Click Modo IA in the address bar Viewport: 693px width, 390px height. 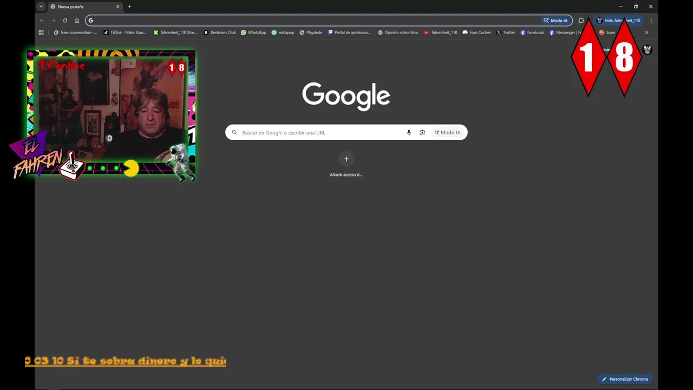(556, 21)
